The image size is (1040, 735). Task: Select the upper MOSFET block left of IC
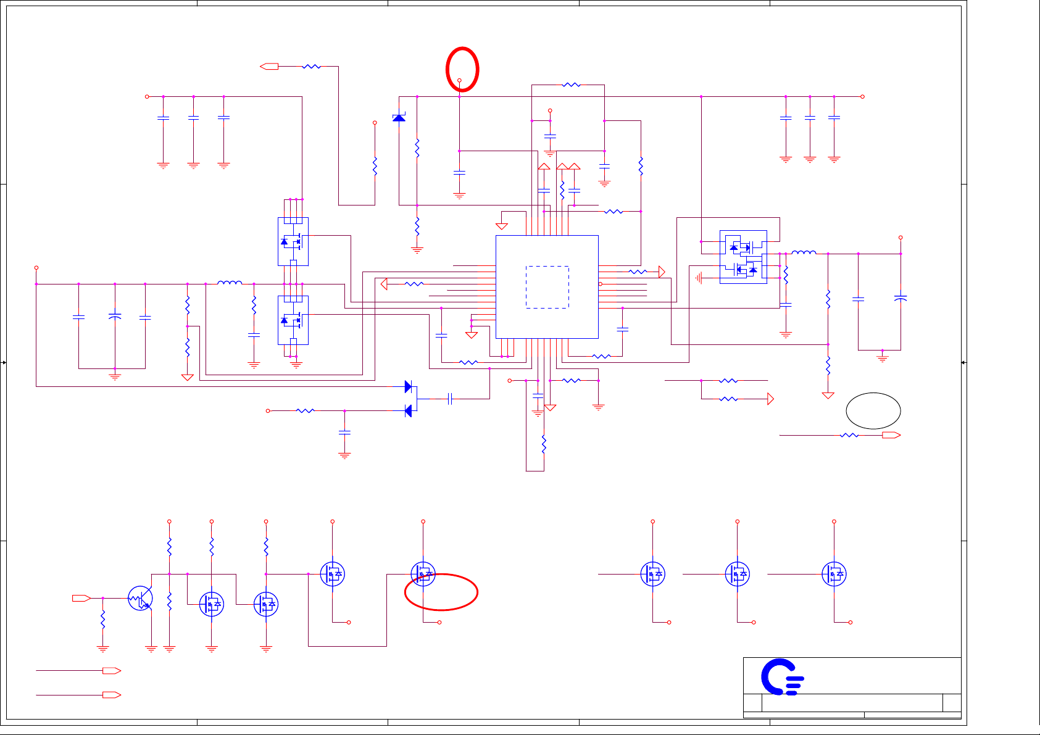[x=293, y=241]
